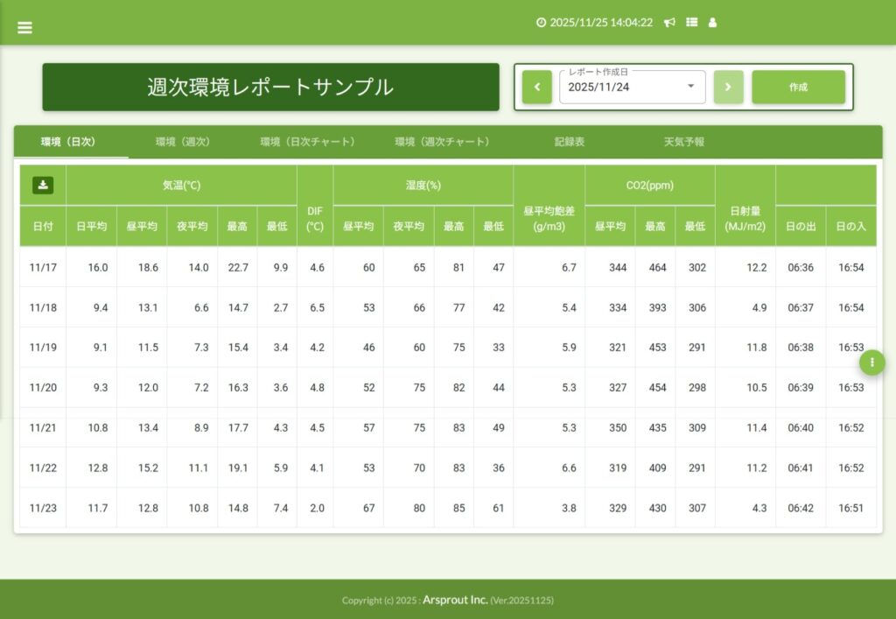Open the floating three-dot options button
This screenshot has height=619, width=896.
point(871,362)
